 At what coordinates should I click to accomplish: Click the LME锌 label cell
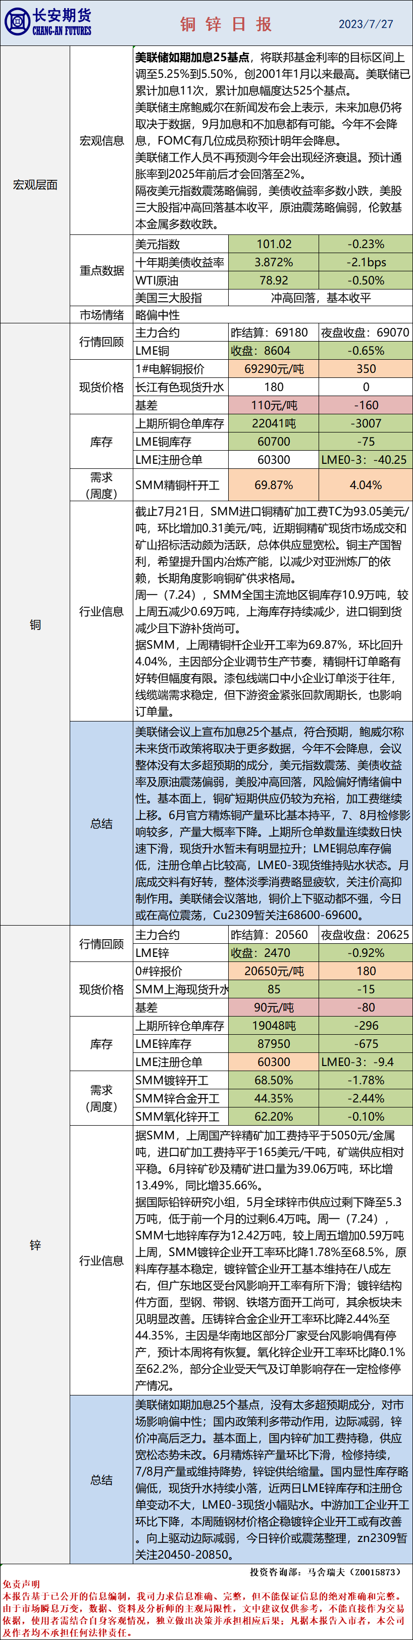pos(180,953)
